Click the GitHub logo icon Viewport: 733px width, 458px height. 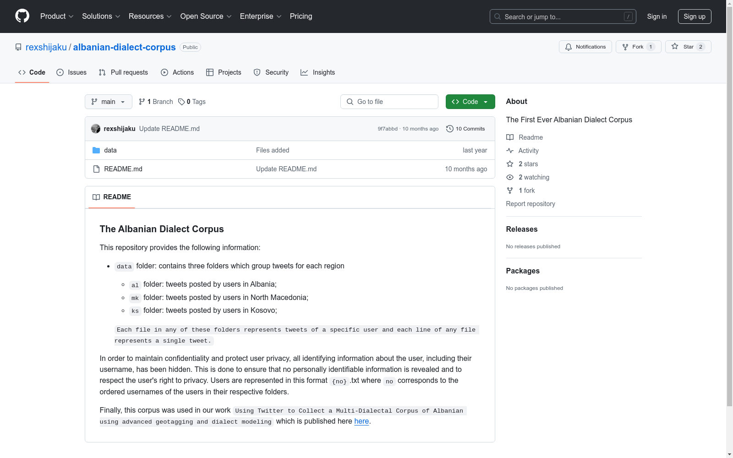click(x=22, y=16)
